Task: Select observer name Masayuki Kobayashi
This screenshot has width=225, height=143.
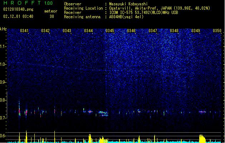Action: click(128, 4)
